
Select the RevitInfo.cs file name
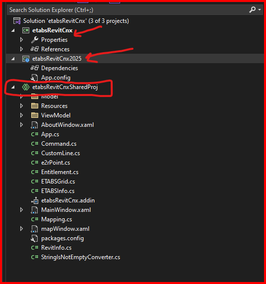(57, 248)
